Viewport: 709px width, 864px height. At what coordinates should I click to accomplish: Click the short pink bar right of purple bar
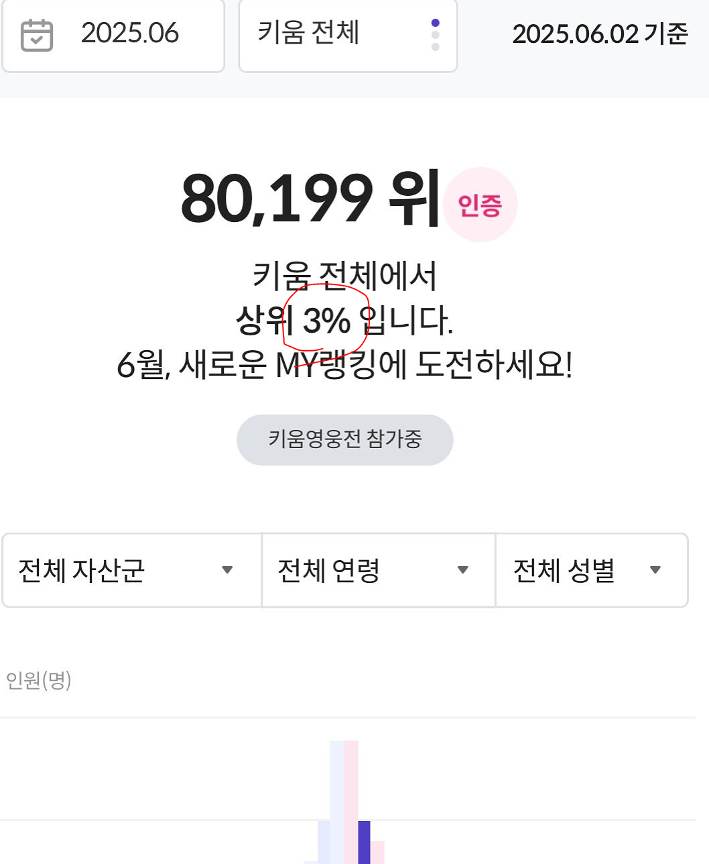(x=377, y=853)
